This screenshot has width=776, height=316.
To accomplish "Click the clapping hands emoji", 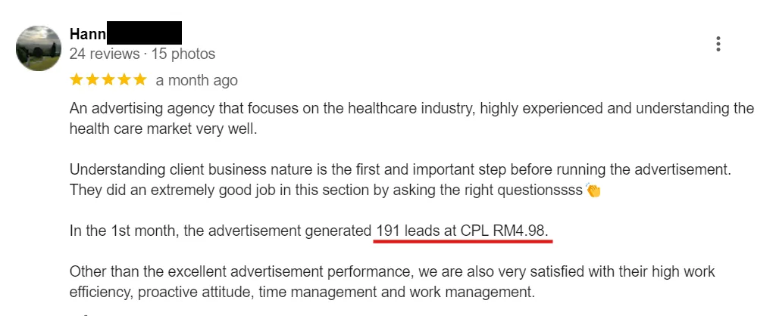I will point(593,191).
